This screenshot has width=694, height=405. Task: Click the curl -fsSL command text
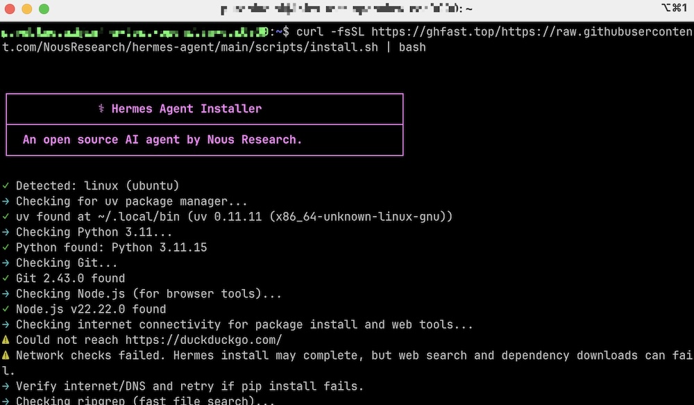(330, 32)
